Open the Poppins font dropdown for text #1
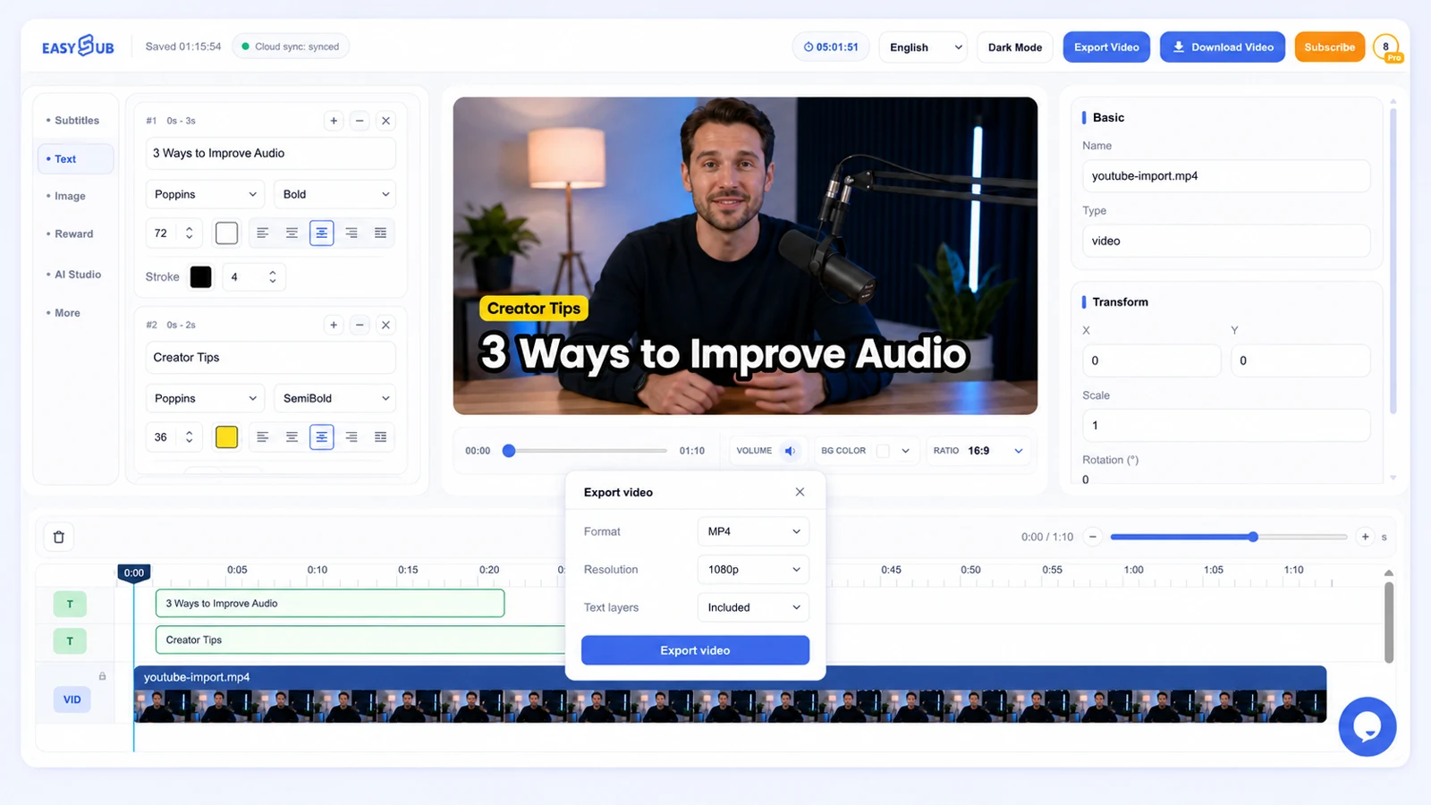This screenshot has height=805, width=1431. tap(205, 194)
